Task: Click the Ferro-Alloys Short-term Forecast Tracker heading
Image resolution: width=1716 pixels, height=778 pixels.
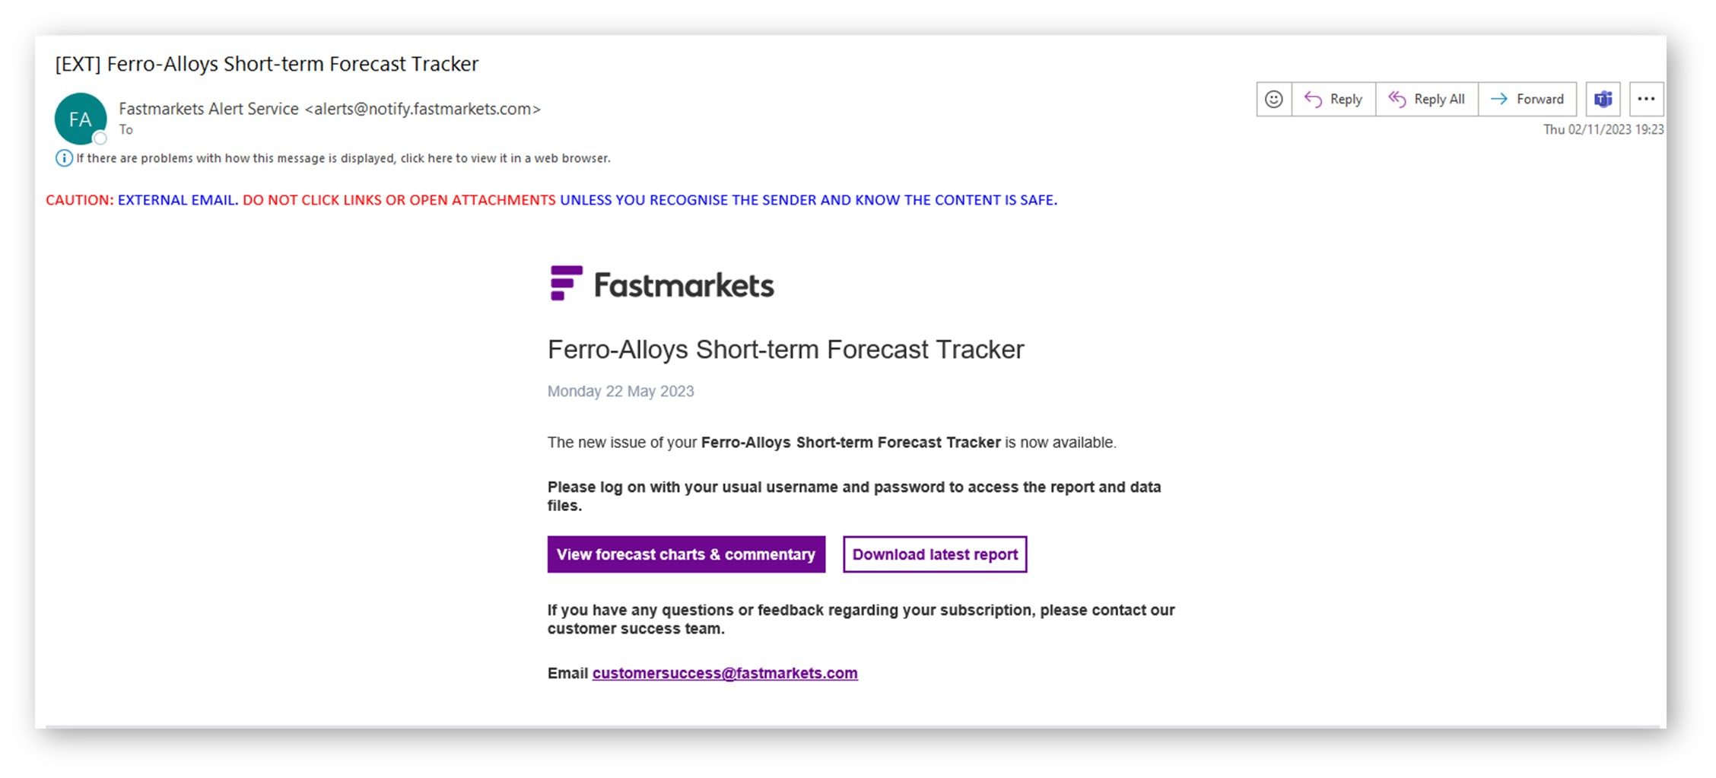Action: click(786, 350)
